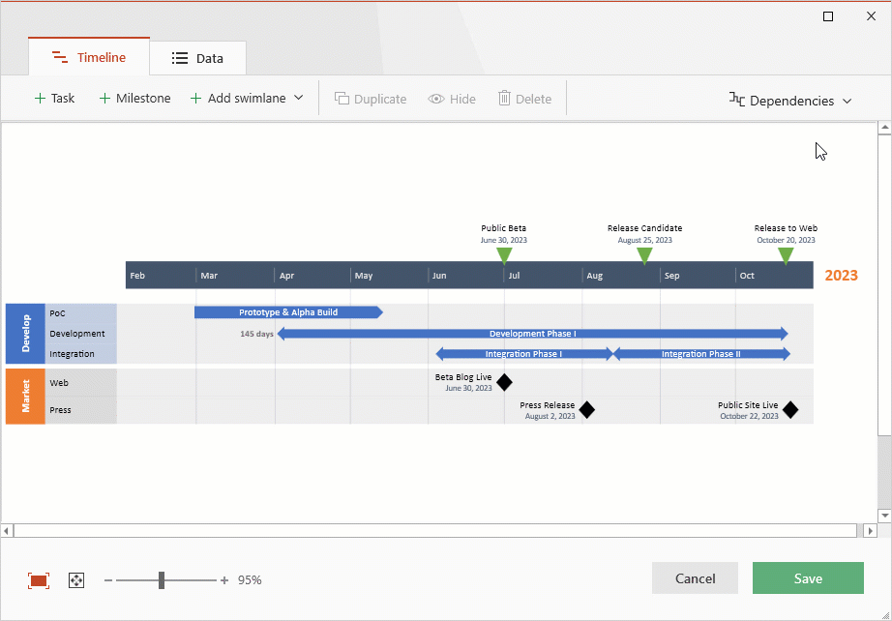Click the Delete trash icon

[x=503, y=98]
